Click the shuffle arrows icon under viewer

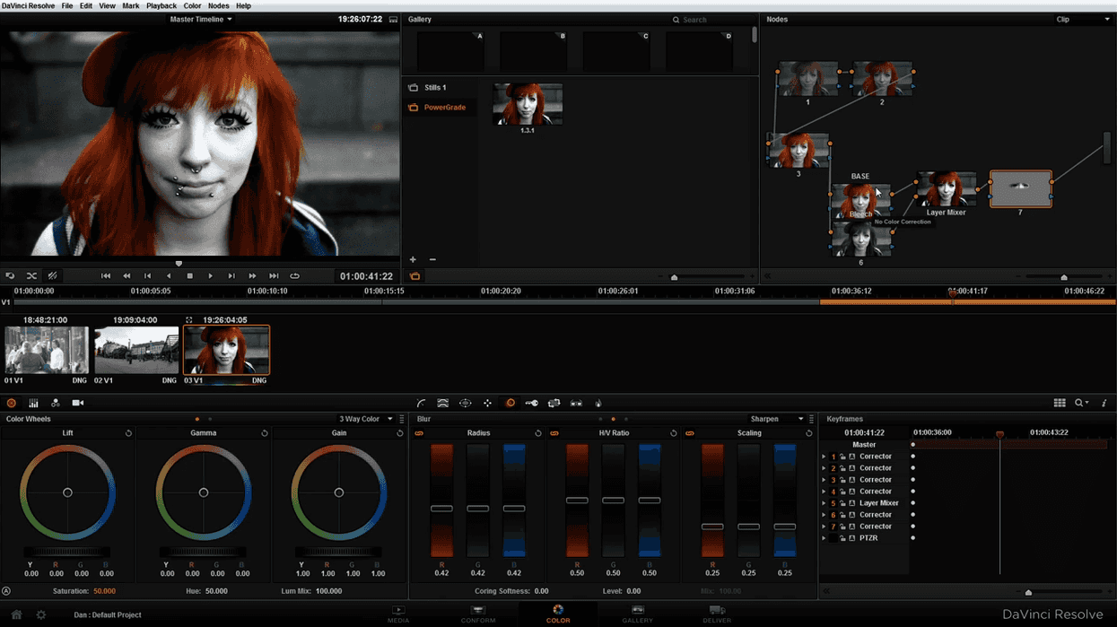(31, 276)
